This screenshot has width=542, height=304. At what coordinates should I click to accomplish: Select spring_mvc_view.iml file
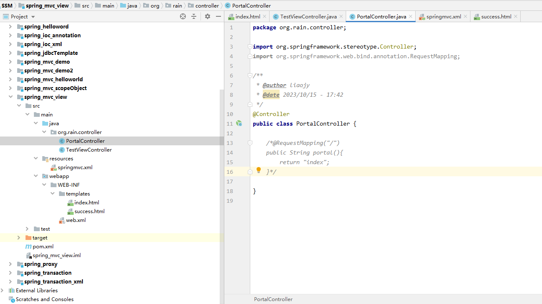pos(57,255)
